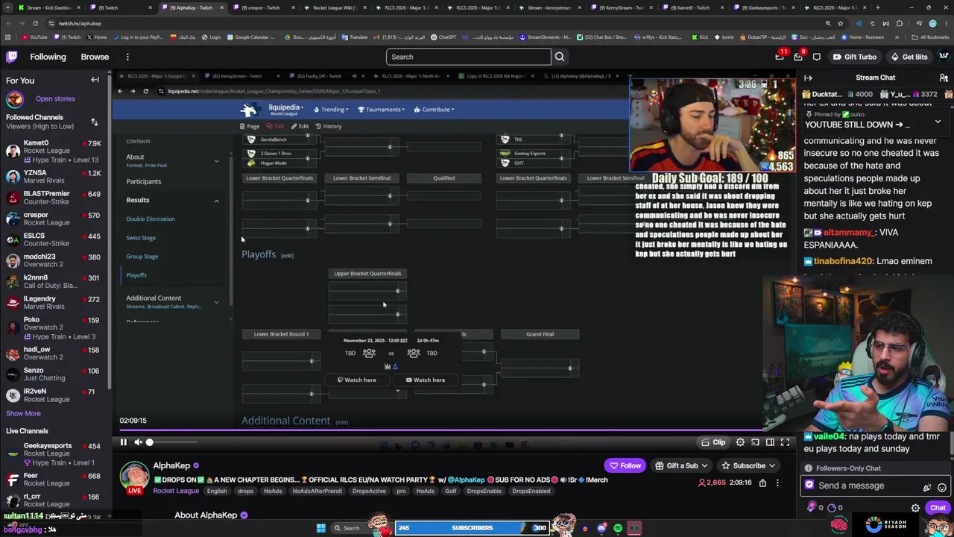Collapse the Stream Chat panel
The height and width of the screenshot is (537, 954).
(x=809, y=78)
